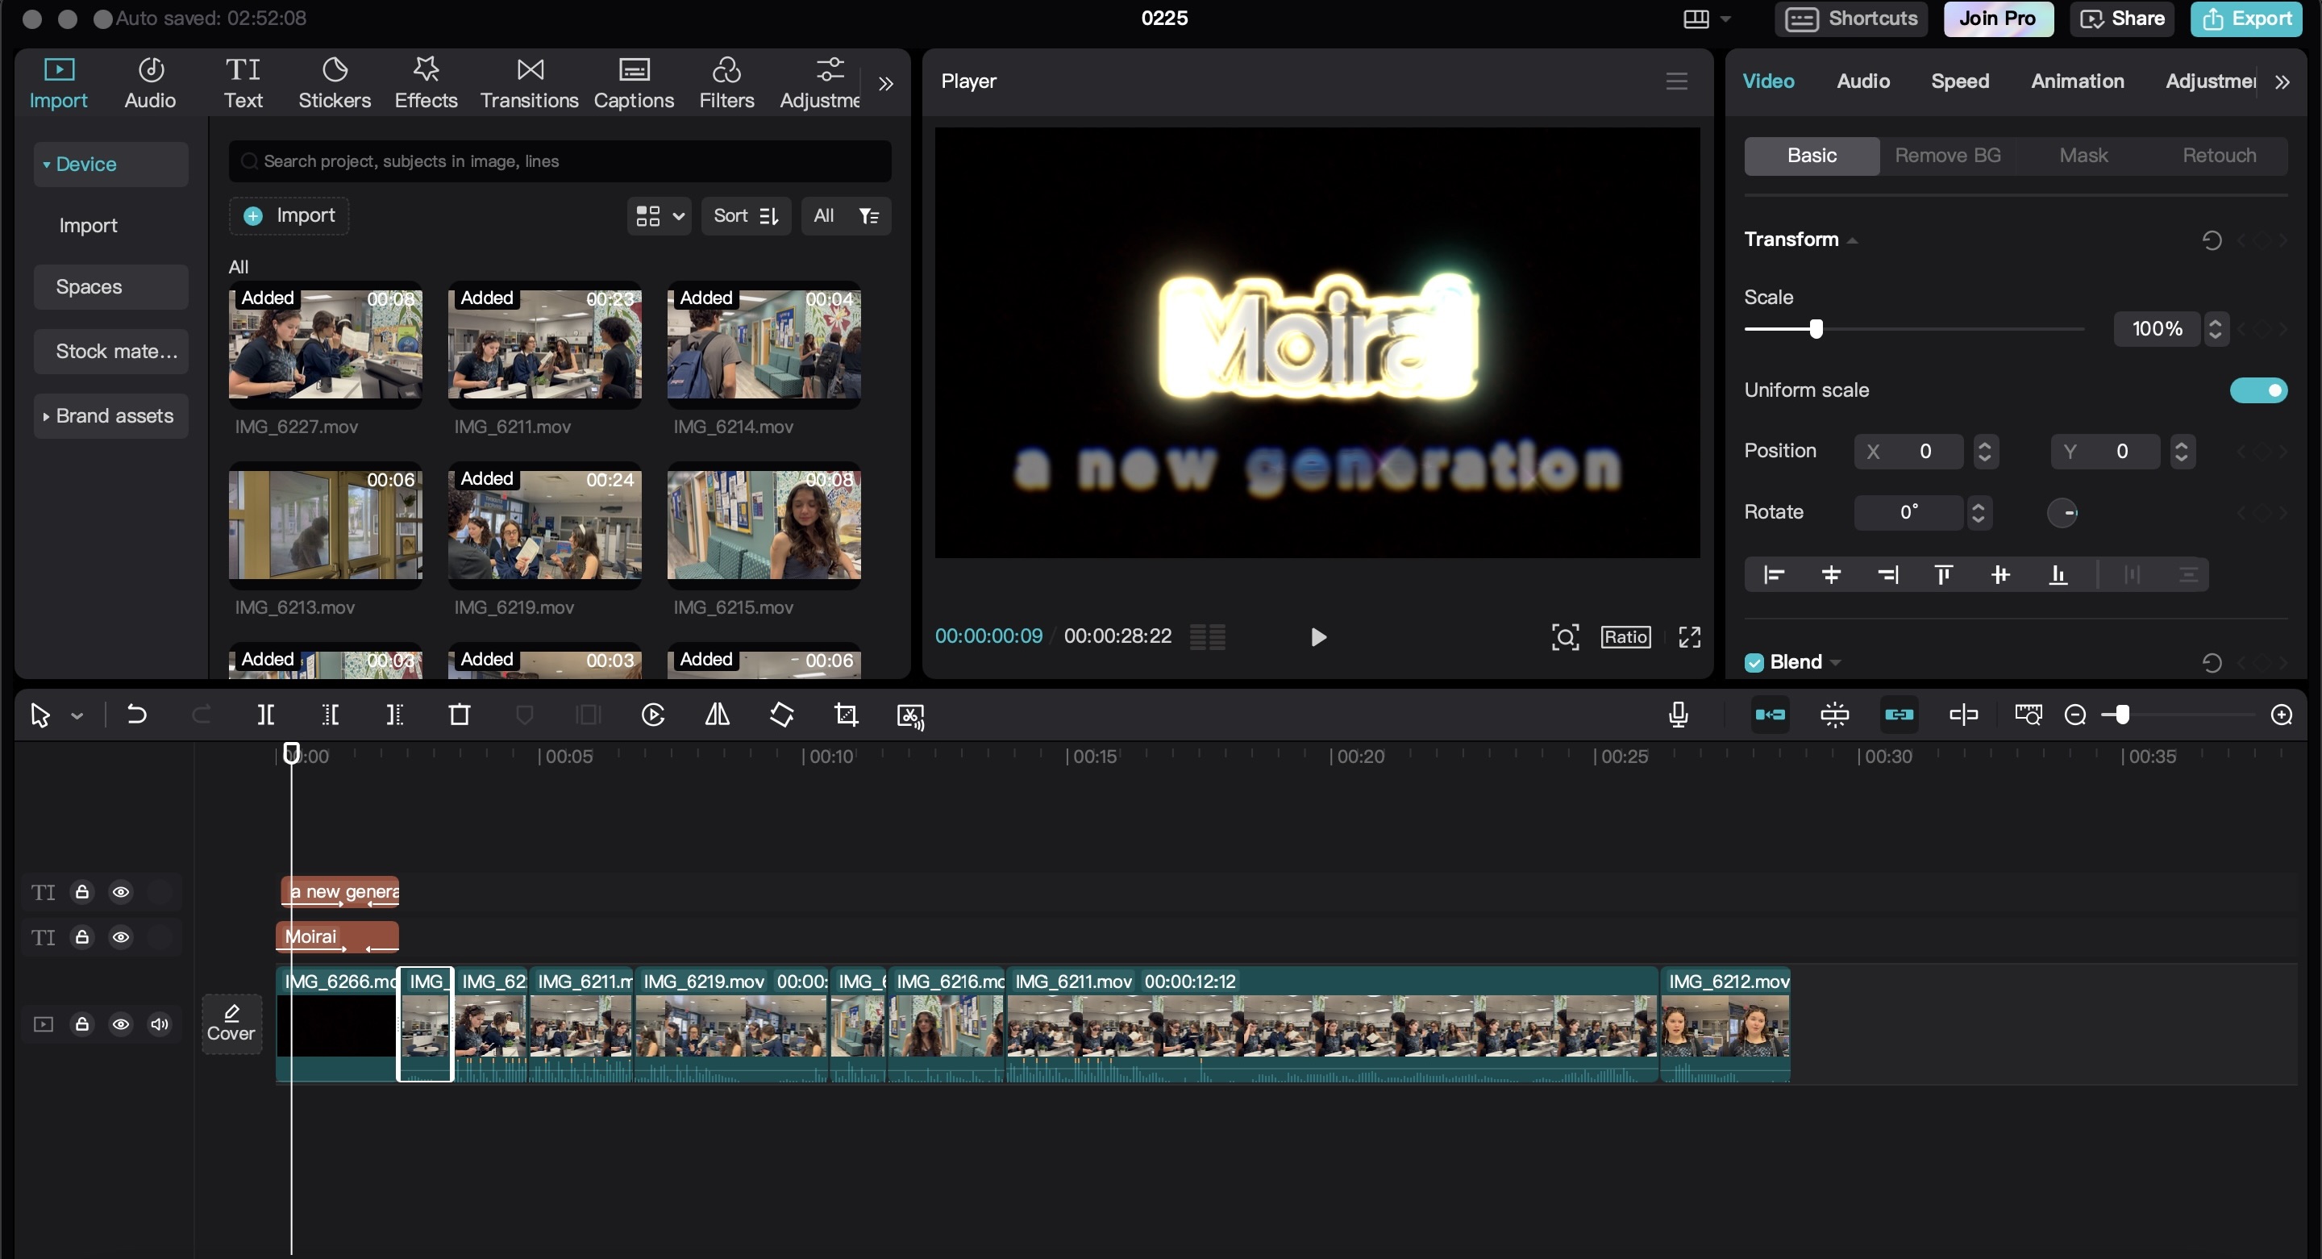Switch to the Animation tab
This screenshot has width=2322, height=1259.
point(2077,81)
